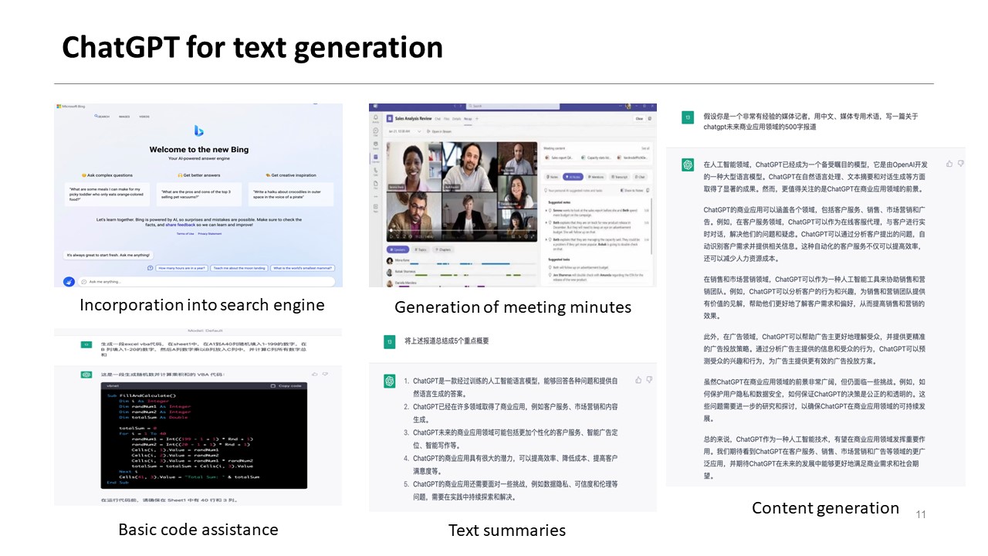Click the Close button in Teams meeting recap
The image size is (988, 556).
(x=639, y=119)
